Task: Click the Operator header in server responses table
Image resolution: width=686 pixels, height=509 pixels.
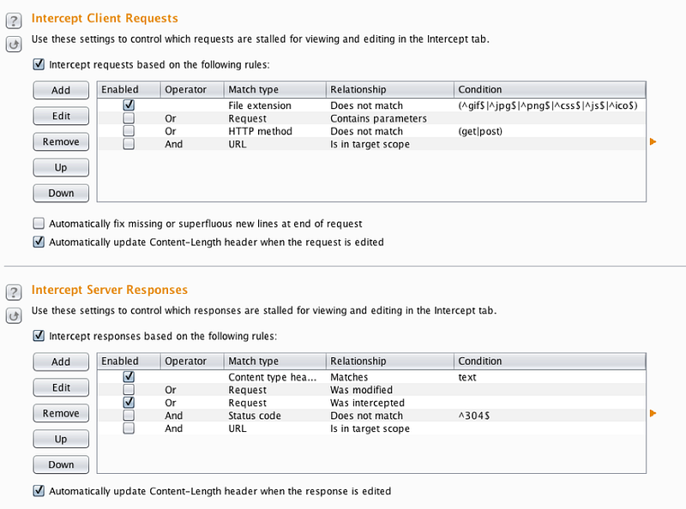Action: (192, 362)
